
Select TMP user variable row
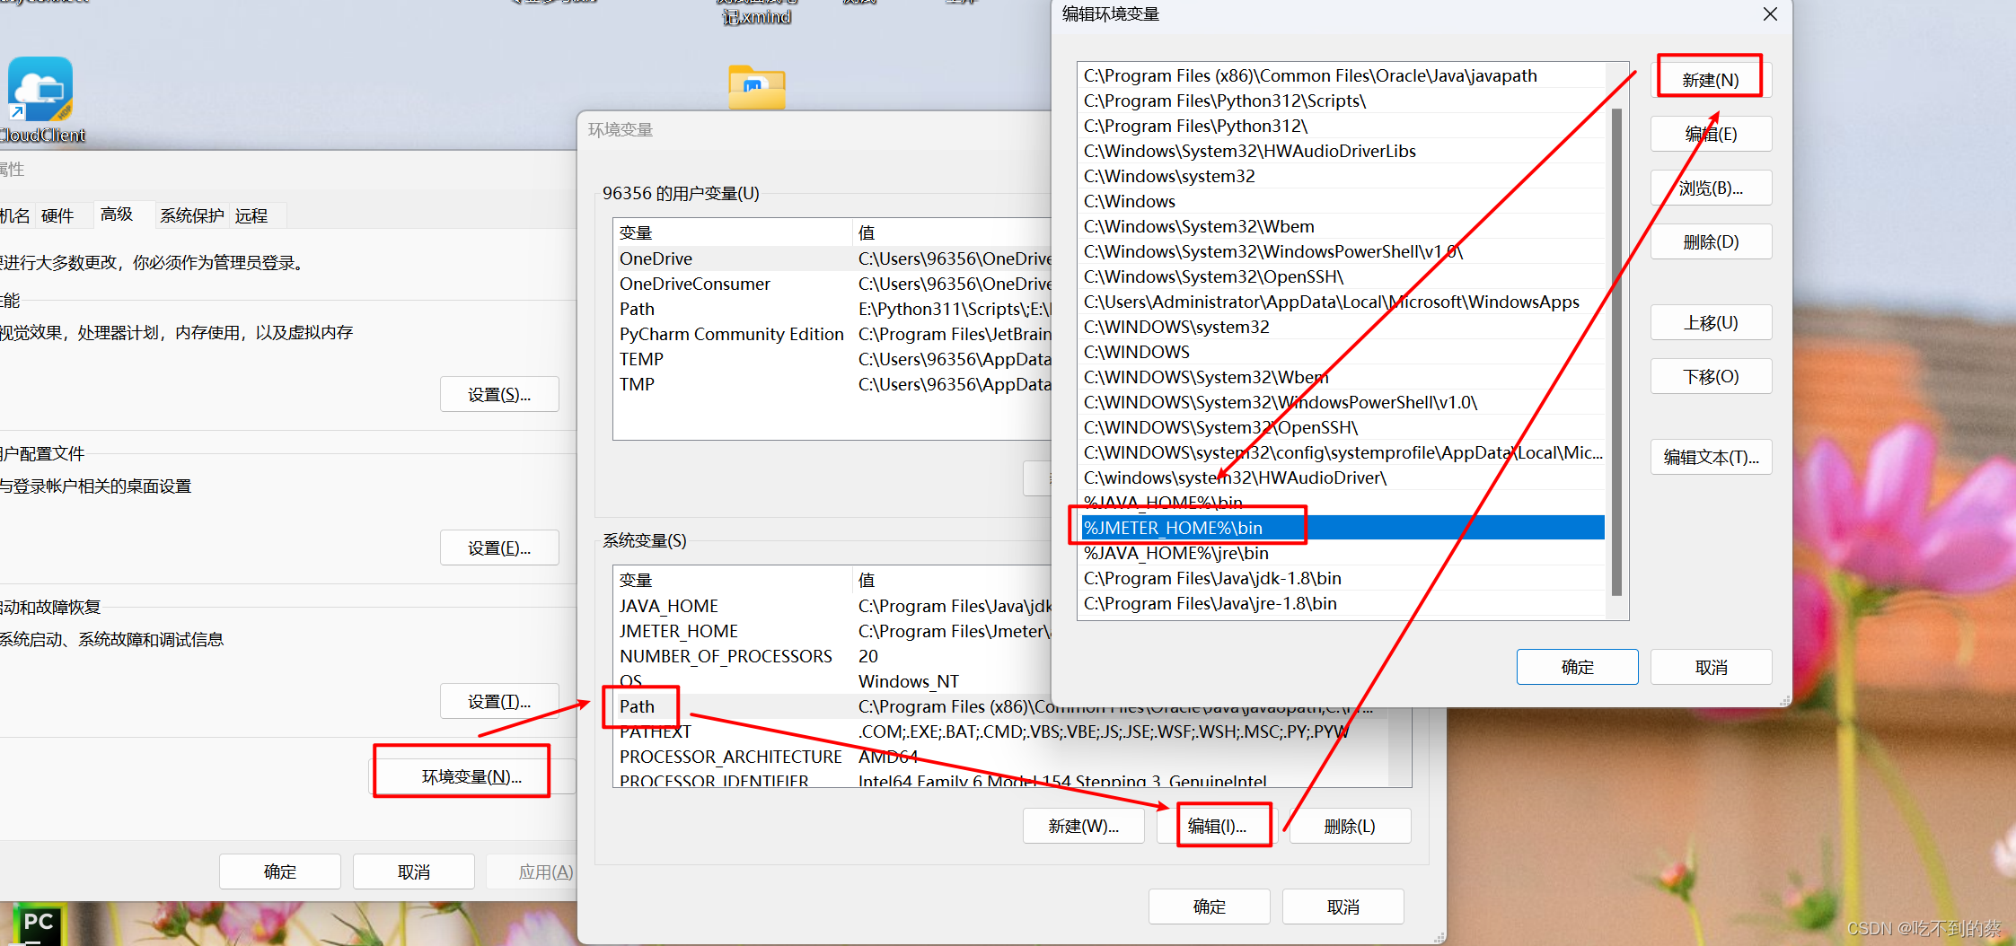pyautogui.click(x=832, y=384)
